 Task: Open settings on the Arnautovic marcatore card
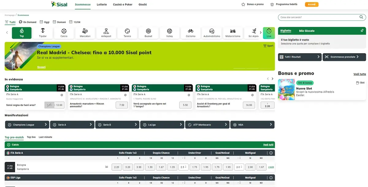point(125,95)
